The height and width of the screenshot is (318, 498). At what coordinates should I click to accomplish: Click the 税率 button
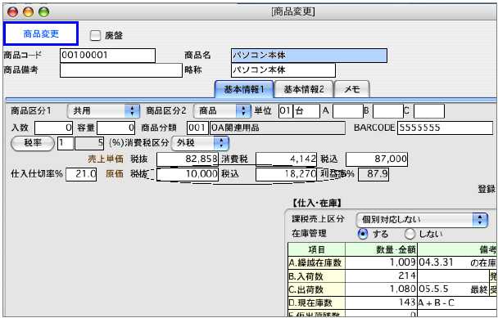pyautogui.click(x=33, y=143)
